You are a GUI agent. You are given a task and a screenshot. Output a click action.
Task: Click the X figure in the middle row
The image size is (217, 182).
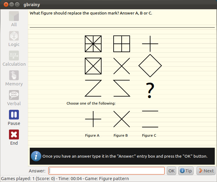(x=122, y=66)
